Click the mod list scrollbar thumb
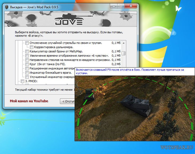The height and width of the screenshot is (154, 195). 123,53
